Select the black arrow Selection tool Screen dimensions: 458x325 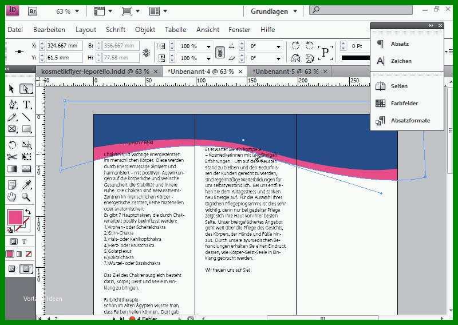pyautogui.click(x=11, y=89)
